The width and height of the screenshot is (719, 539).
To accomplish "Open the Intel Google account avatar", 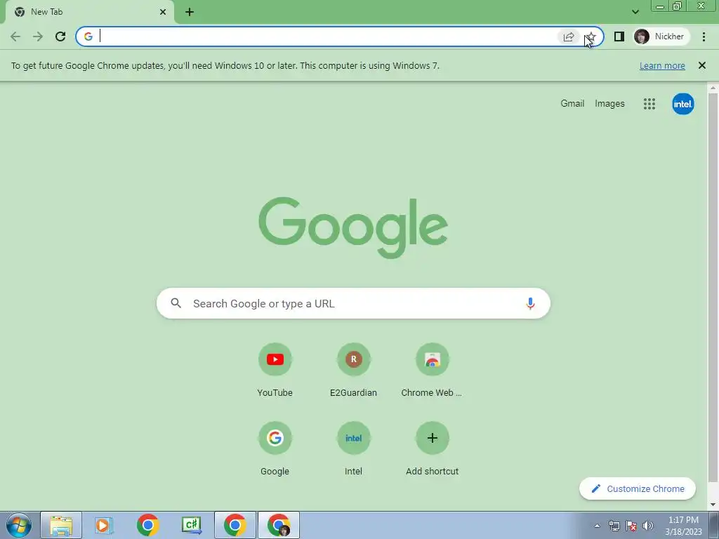I will pyautogui.click(x=682, y=104).
